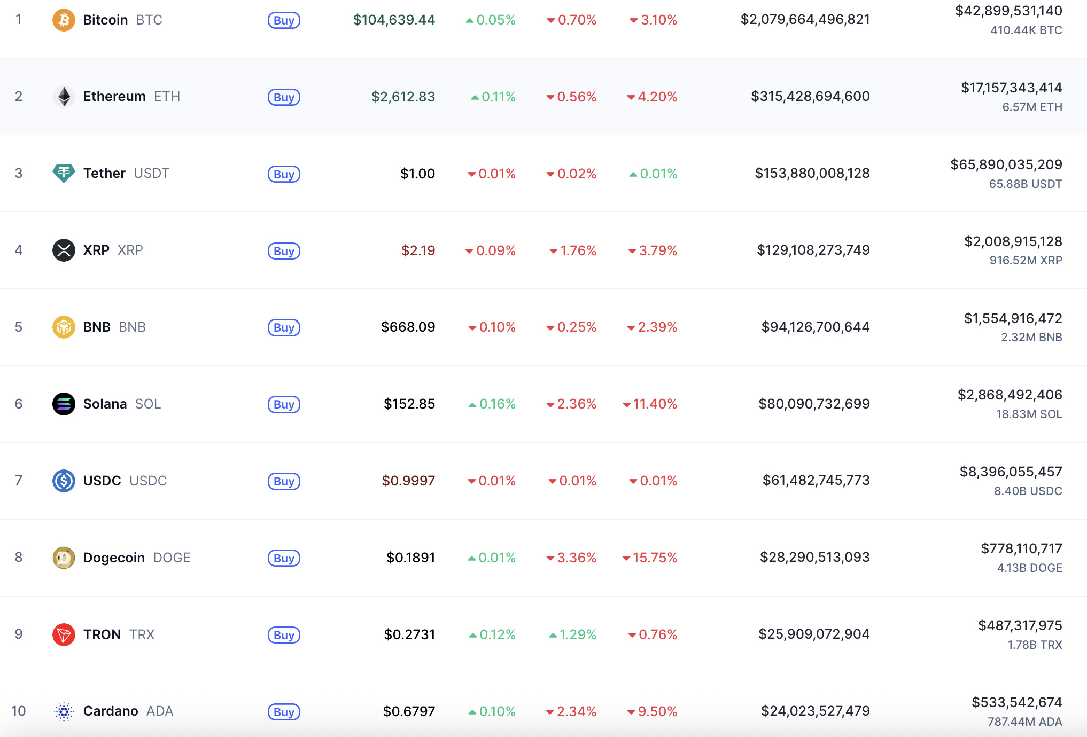
Task: Click Bitcoin 1h change 0.05%
Action: [x=491, y=20]
